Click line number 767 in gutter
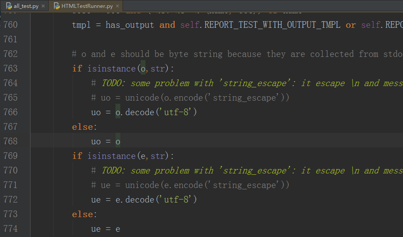Image resolution: width=403 pixels, height=237 pixels. click(11, 127)
